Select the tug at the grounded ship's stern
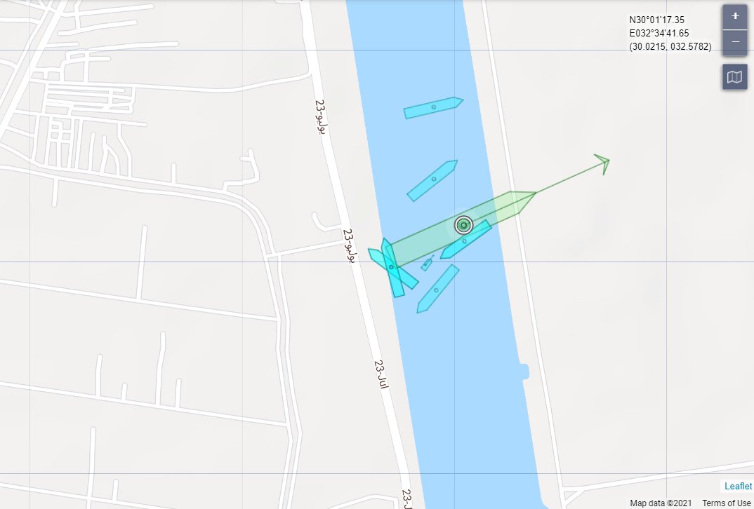The image size is (754, 509). click(x=392, y=269)
